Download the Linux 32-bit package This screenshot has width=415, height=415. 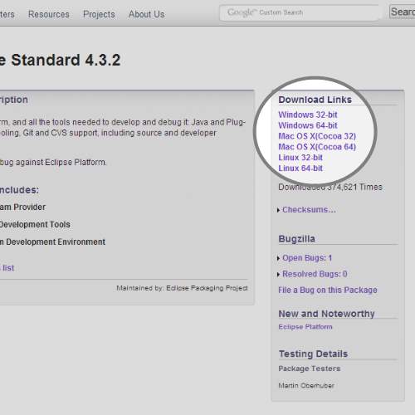click(x=300, y=158)
